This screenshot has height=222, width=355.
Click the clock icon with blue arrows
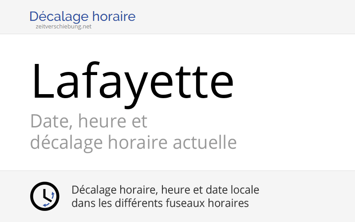[45, 196]
